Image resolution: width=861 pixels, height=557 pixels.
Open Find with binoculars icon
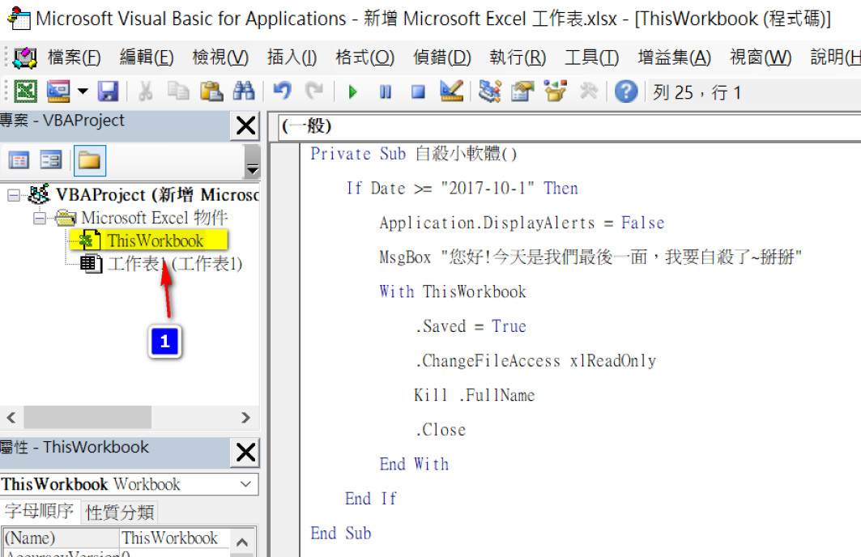tap(244, 91)
